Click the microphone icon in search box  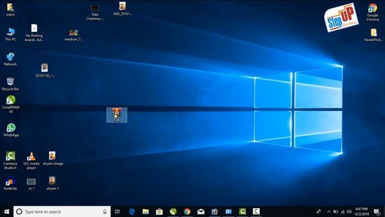click(x=105, y=212)
